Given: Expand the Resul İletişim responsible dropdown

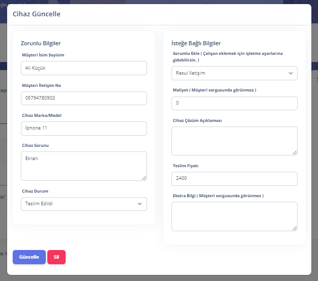Looking at the screenshot, I should (235, 73).
